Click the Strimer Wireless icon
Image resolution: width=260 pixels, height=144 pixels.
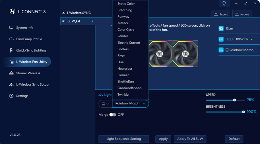click(x=11, y=73)
